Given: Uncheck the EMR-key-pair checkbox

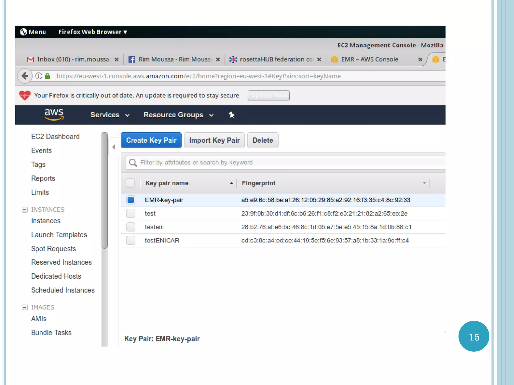Looking at the screenshot, I should 131,200.
